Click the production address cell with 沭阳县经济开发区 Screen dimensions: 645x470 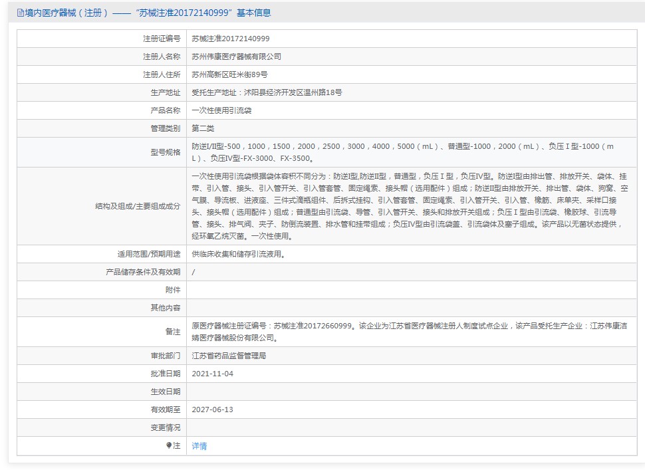(267, 92)
